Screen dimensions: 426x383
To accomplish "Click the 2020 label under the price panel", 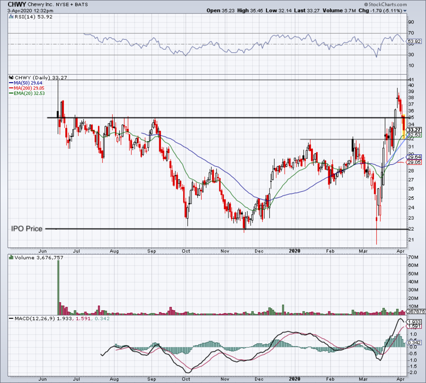I will (294, 251).
